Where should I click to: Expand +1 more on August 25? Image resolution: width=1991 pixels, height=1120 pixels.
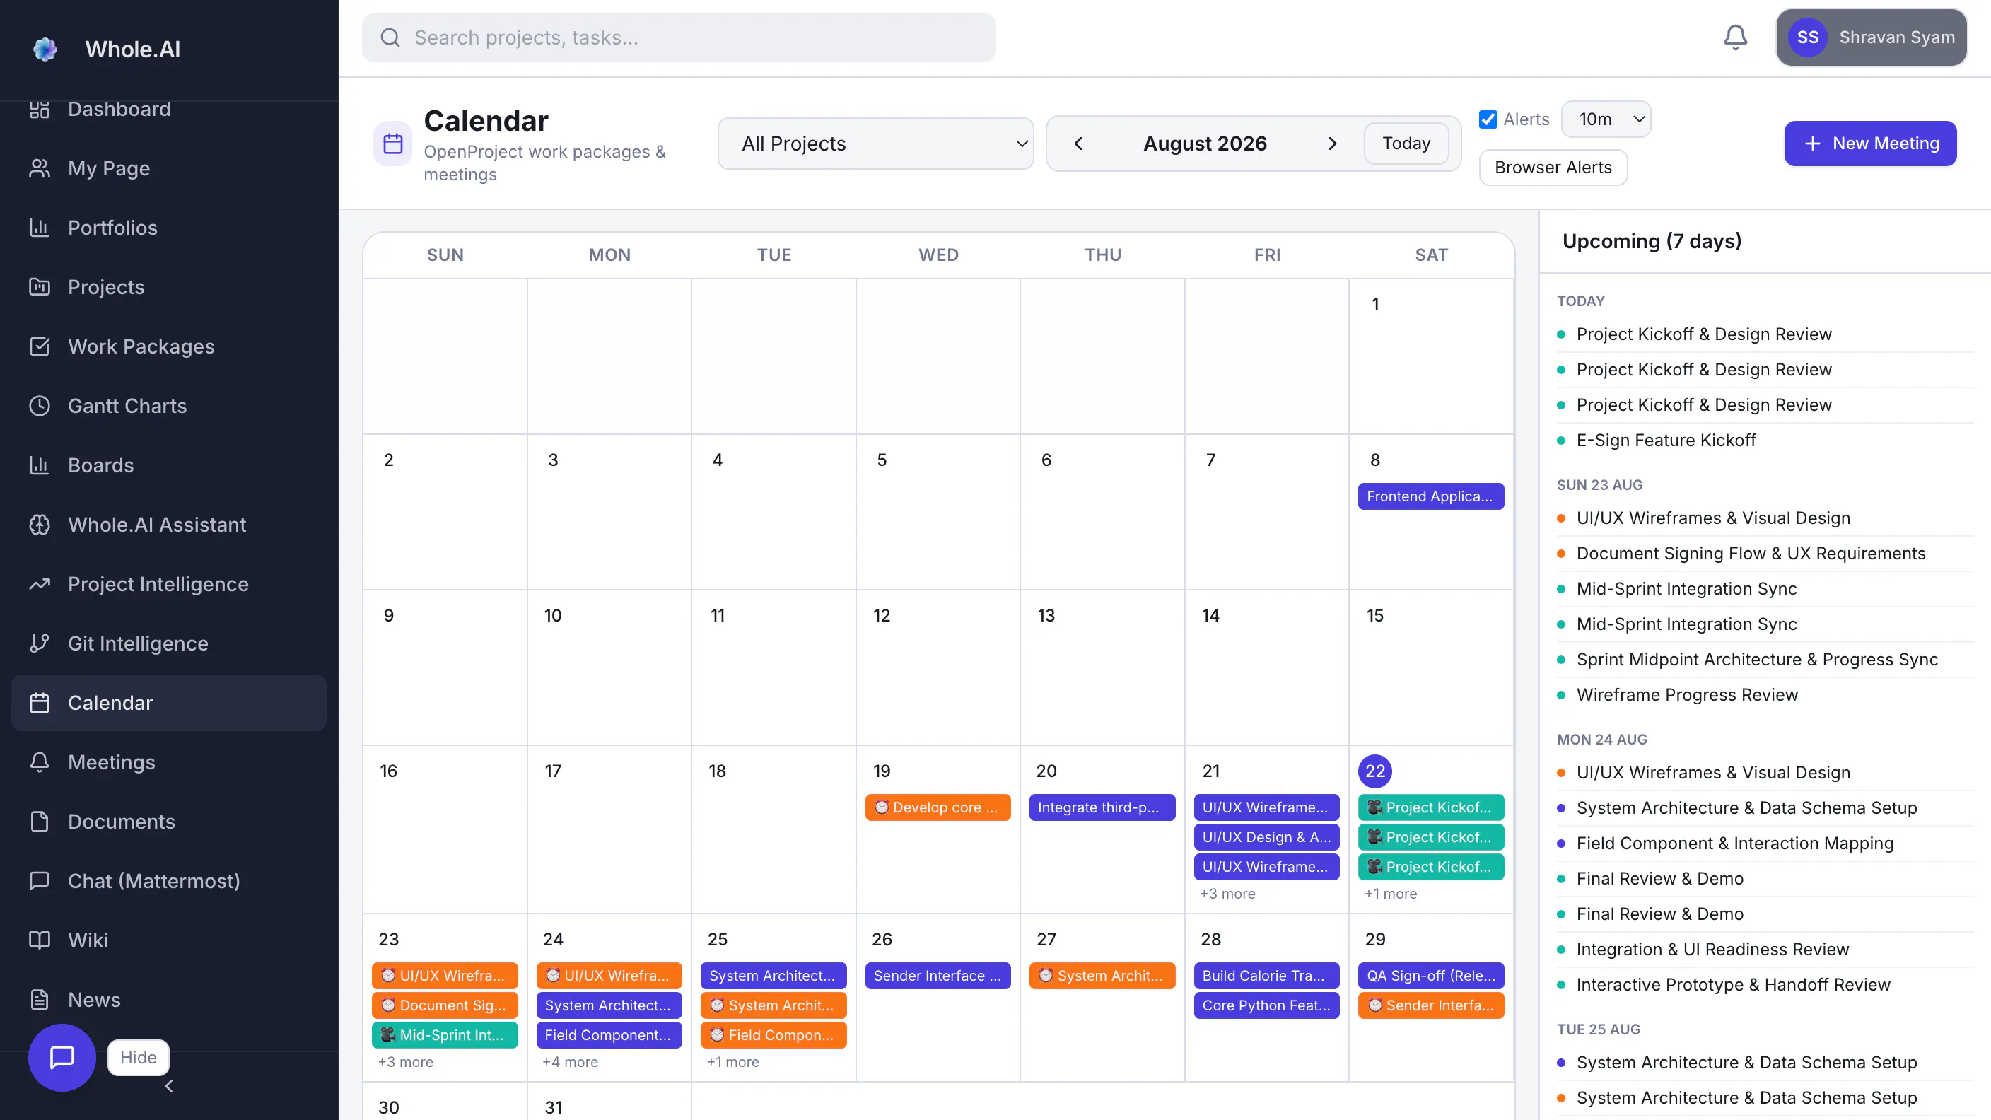[732, 1063]
